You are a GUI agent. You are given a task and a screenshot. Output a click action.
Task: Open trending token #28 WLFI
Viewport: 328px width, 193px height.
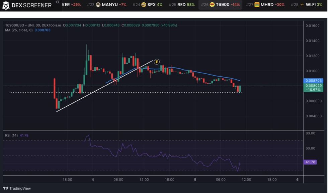[x=307, y=5]
